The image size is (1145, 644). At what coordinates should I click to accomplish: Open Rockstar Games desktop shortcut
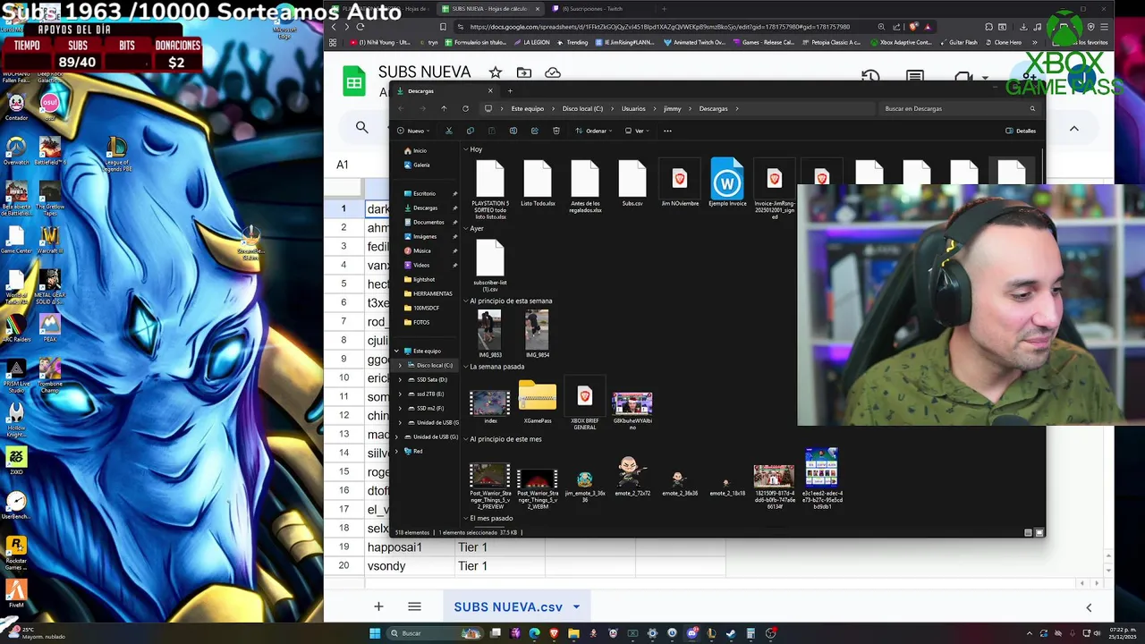point(15,552)
